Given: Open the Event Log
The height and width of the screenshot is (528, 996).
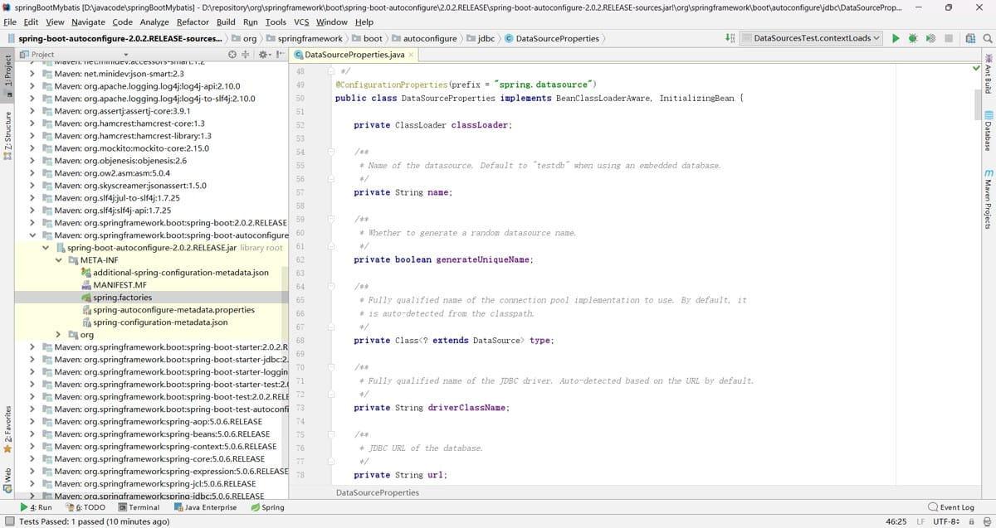Looking at the screenshot, I should 950,507.
